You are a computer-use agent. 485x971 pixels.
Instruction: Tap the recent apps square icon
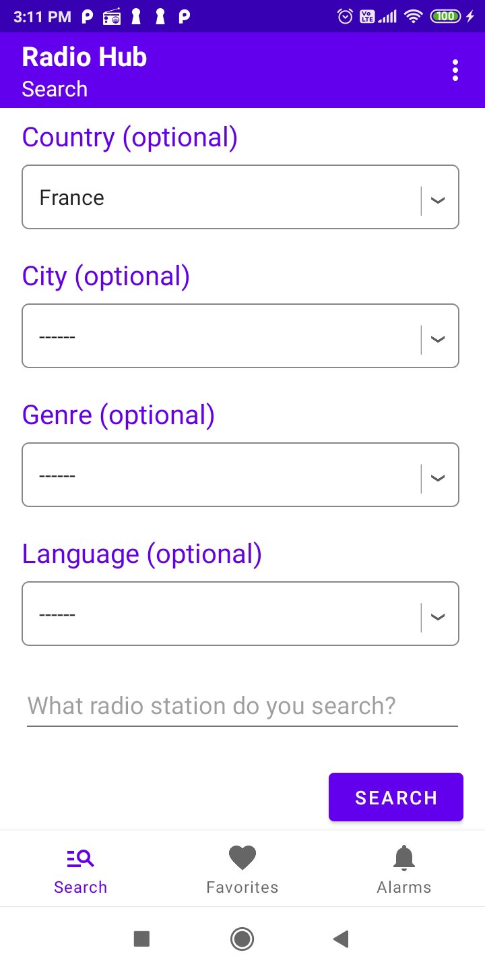141,939
